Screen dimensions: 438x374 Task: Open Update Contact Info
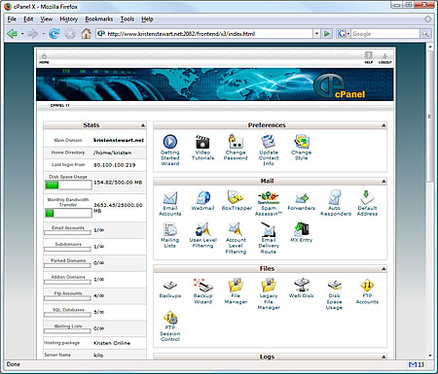(x=269, y=142)
